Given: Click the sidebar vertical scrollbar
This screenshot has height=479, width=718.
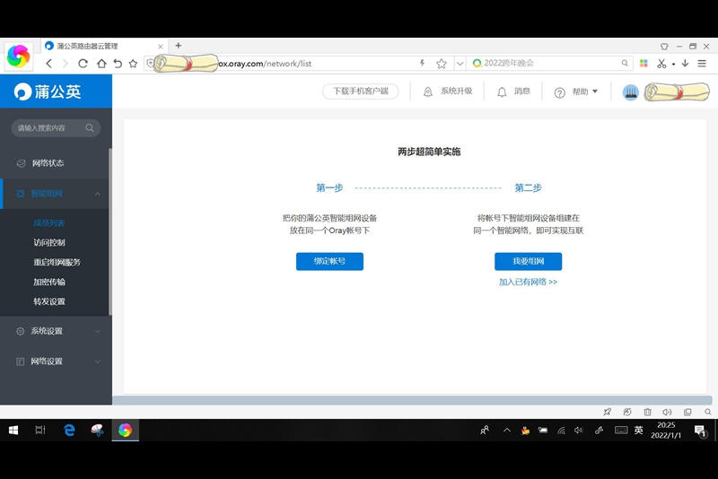Looking at the screenshot, I should point(109,231).
